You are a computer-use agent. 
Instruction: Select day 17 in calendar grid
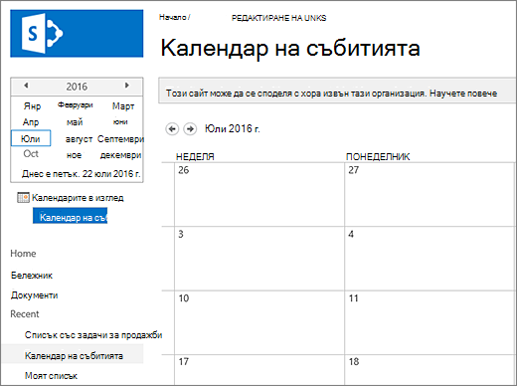click(184, 361)
